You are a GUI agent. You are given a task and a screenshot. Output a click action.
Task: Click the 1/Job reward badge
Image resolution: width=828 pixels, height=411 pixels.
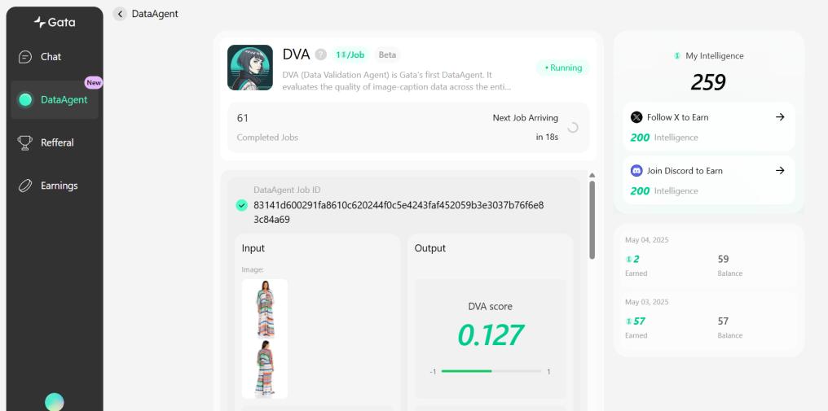click(350, 55)
